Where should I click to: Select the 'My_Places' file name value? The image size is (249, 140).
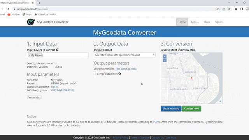57,80
